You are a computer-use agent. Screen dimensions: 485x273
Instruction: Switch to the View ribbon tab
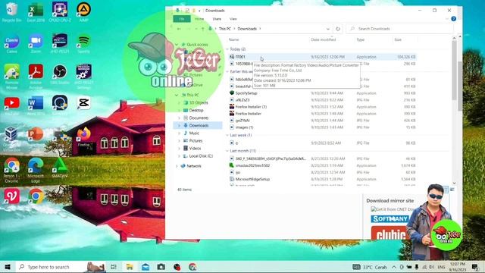click(233, 19)
